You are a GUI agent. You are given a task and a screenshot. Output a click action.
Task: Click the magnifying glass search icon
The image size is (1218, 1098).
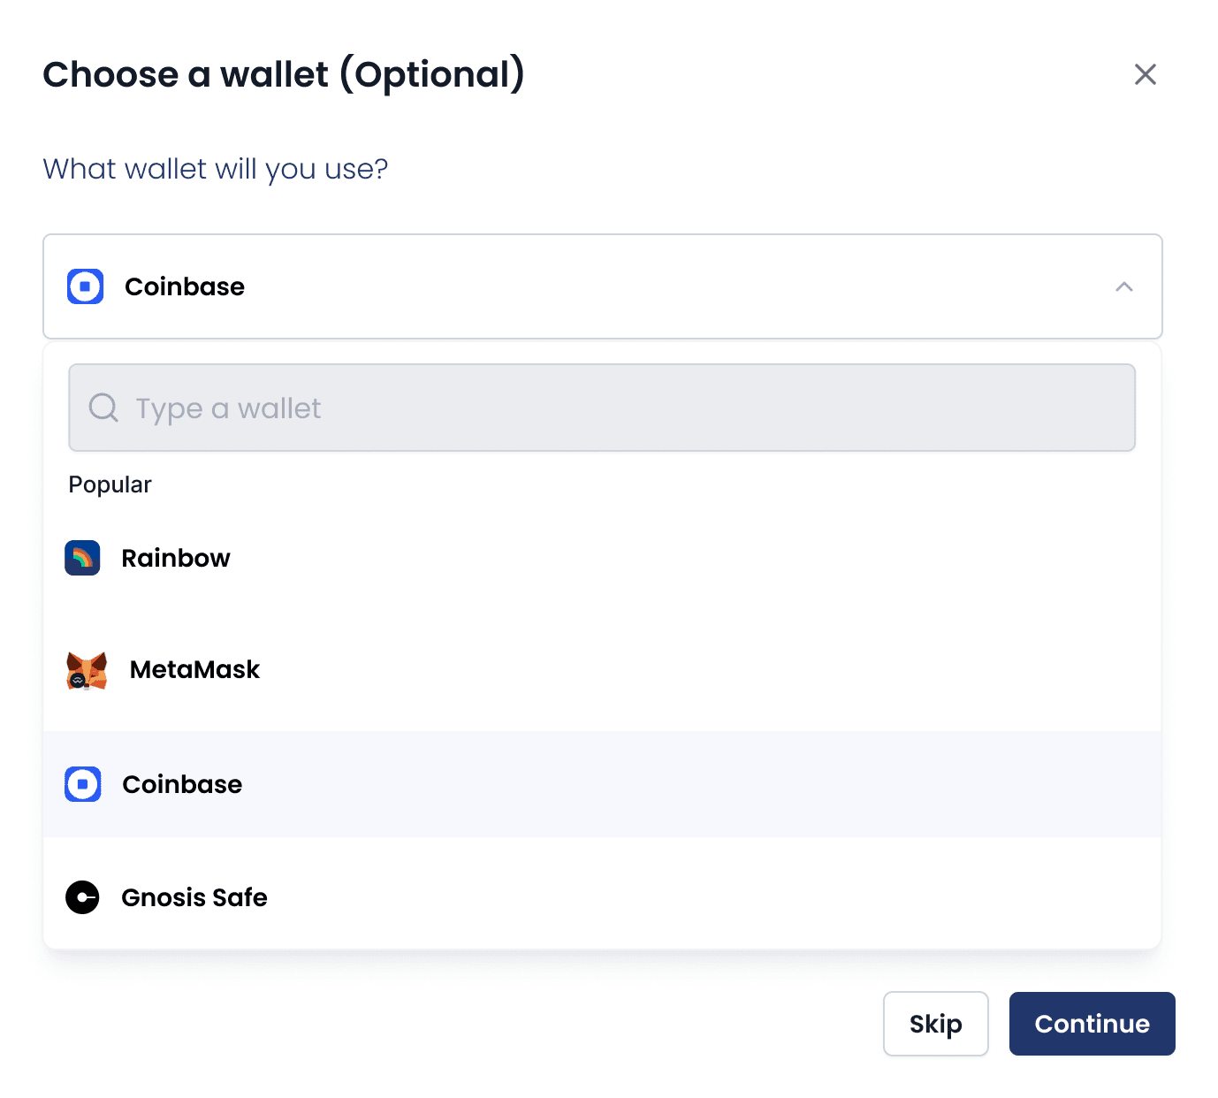(103, 408)
